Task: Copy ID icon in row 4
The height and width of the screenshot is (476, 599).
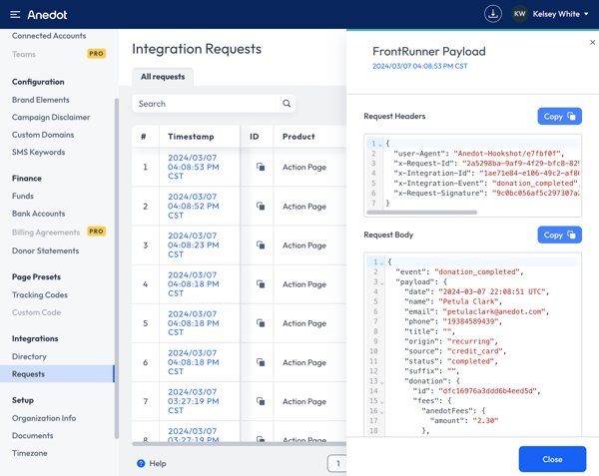Action: (x=261, y=284)
